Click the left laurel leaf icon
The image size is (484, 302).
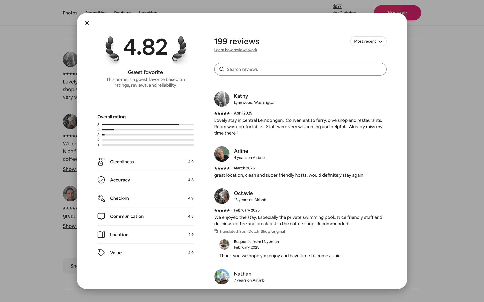point(112,49)
